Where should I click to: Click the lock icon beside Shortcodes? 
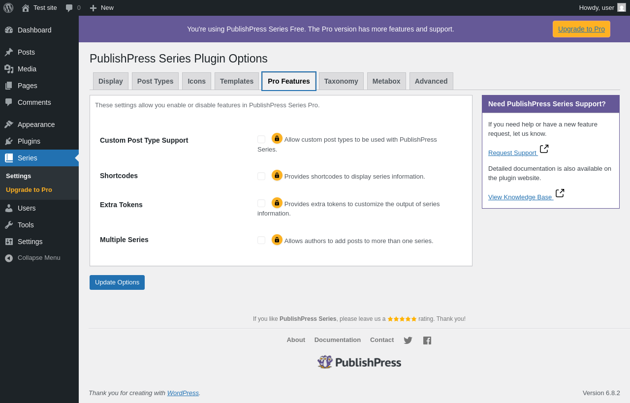277,175
